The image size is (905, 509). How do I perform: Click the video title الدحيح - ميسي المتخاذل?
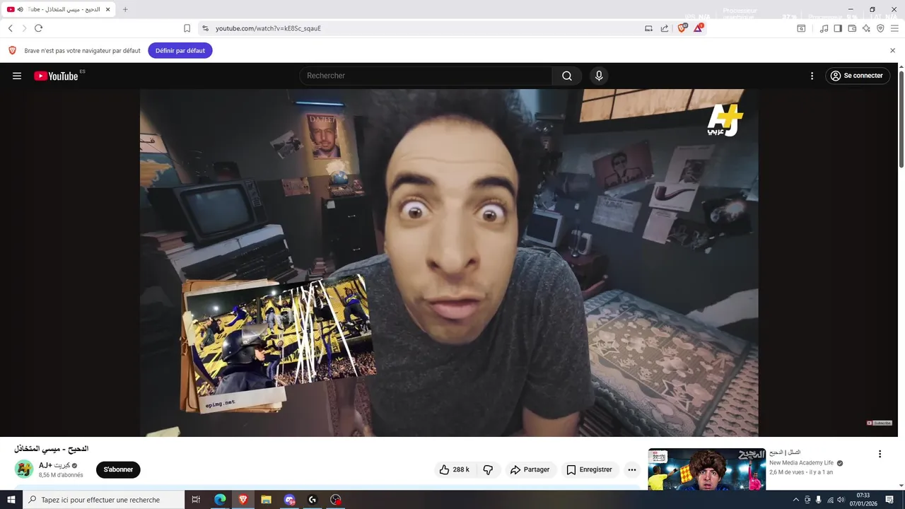click(x=51, y=448)
